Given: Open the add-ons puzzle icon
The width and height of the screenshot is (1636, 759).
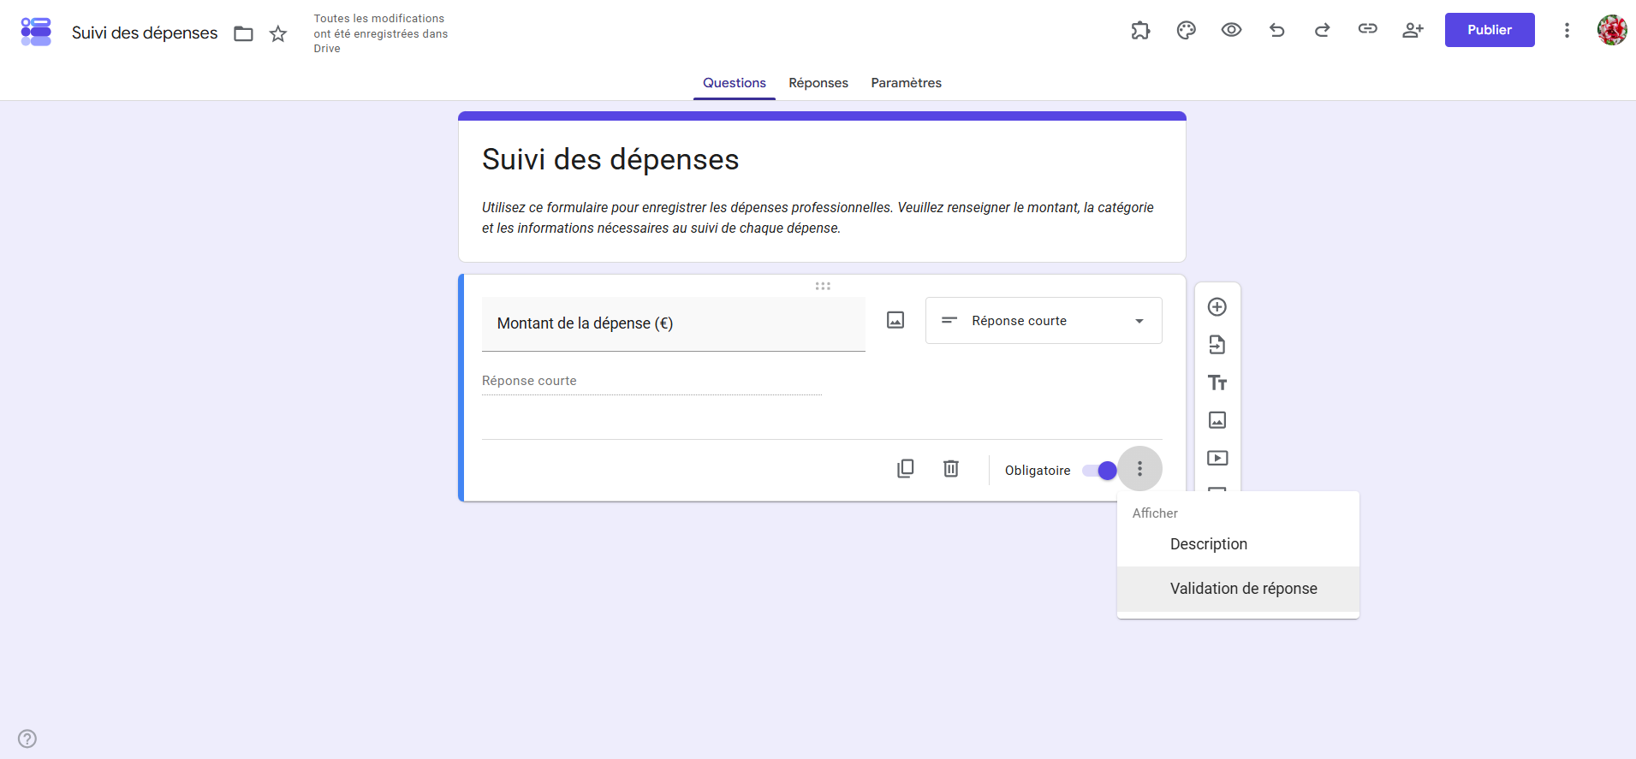Looking at the screenshot, I should tap(1140, 30).
